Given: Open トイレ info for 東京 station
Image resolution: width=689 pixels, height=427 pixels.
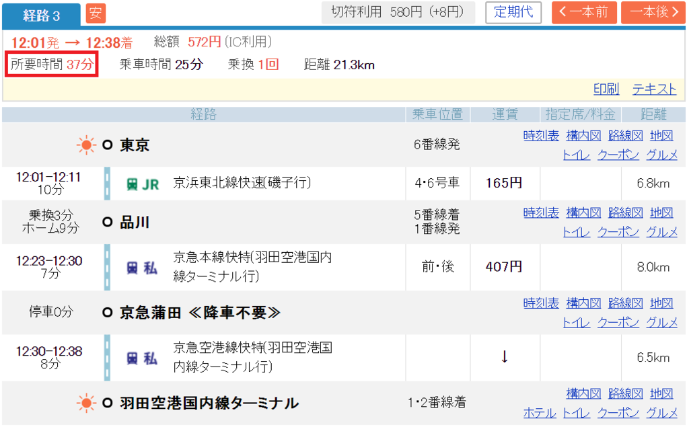Looking at the screenshot, I should pyautogui.click(x=577, y=155).
